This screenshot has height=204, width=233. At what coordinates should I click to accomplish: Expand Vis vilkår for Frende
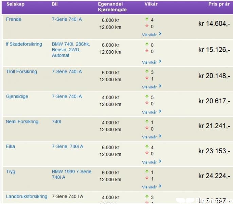click(151, 34)
